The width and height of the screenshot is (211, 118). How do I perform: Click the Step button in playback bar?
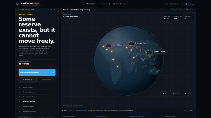click(x=191, y=110)
